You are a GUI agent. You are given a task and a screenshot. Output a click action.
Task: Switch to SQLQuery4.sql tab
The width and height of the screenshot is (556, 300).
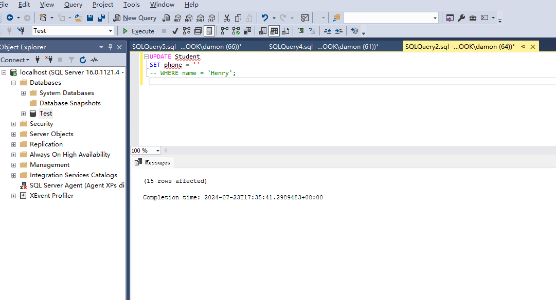[324, 46]
